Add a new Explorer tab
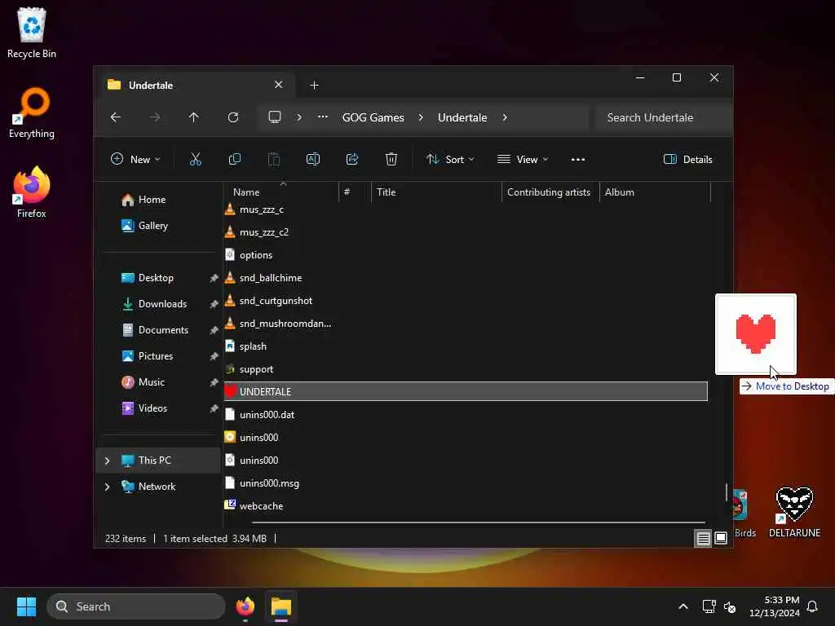Viewport: 835px width, 626px height. (x=314, y=85)
